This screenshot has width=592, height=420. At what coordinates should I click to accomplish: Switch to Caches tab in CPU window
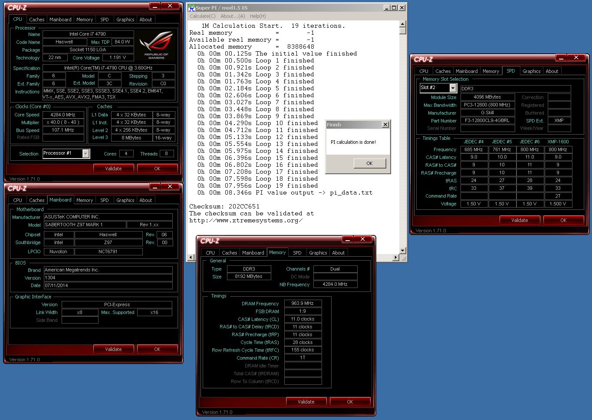coord(37,20)
